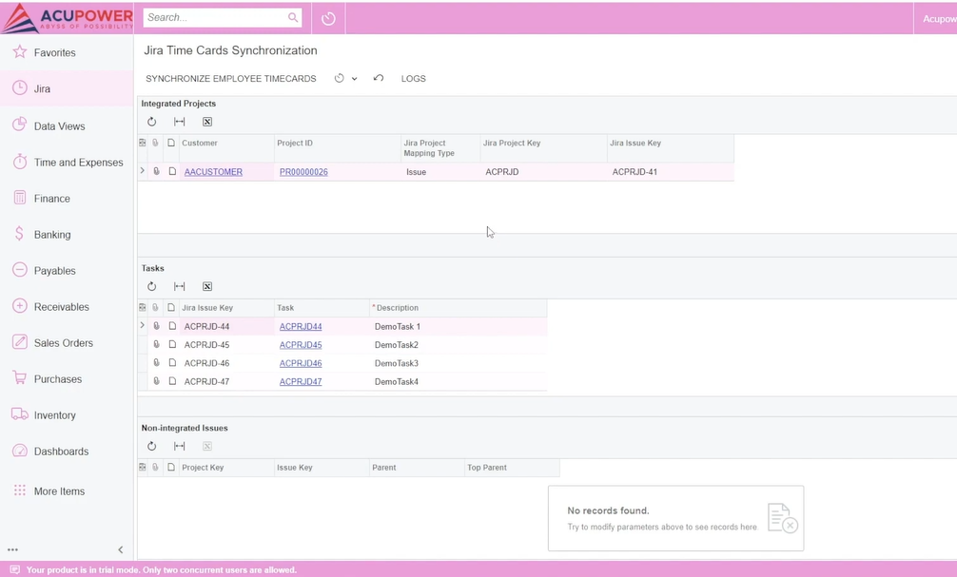Click Synchronize Employee Timecards button
This screenshot has height=577, width=957.
230,79
